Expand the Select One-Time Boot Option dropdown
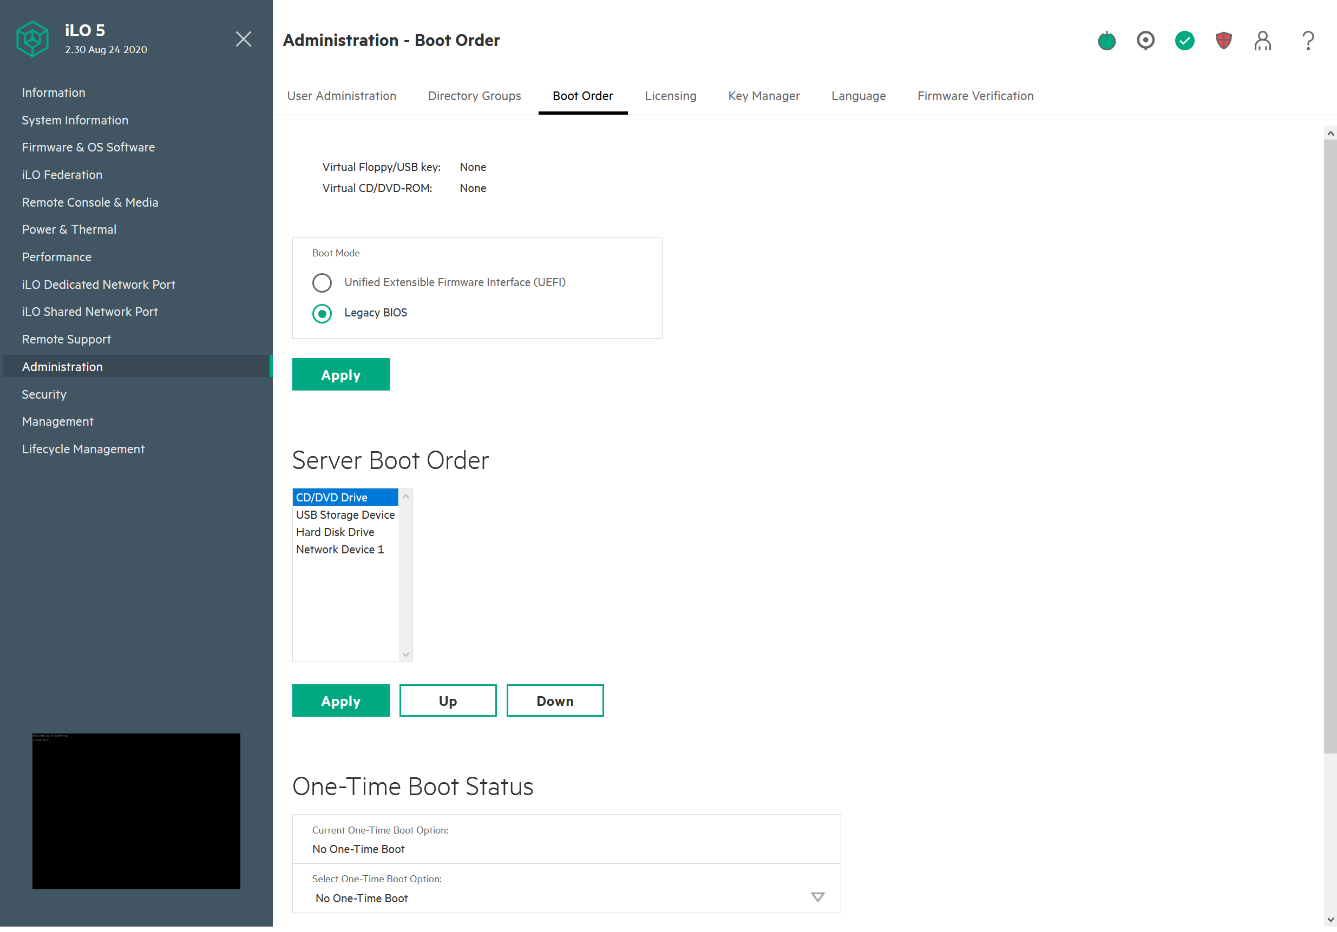Image resolution: width=1337 pixels, height=932 pixels. click(817, 897)
